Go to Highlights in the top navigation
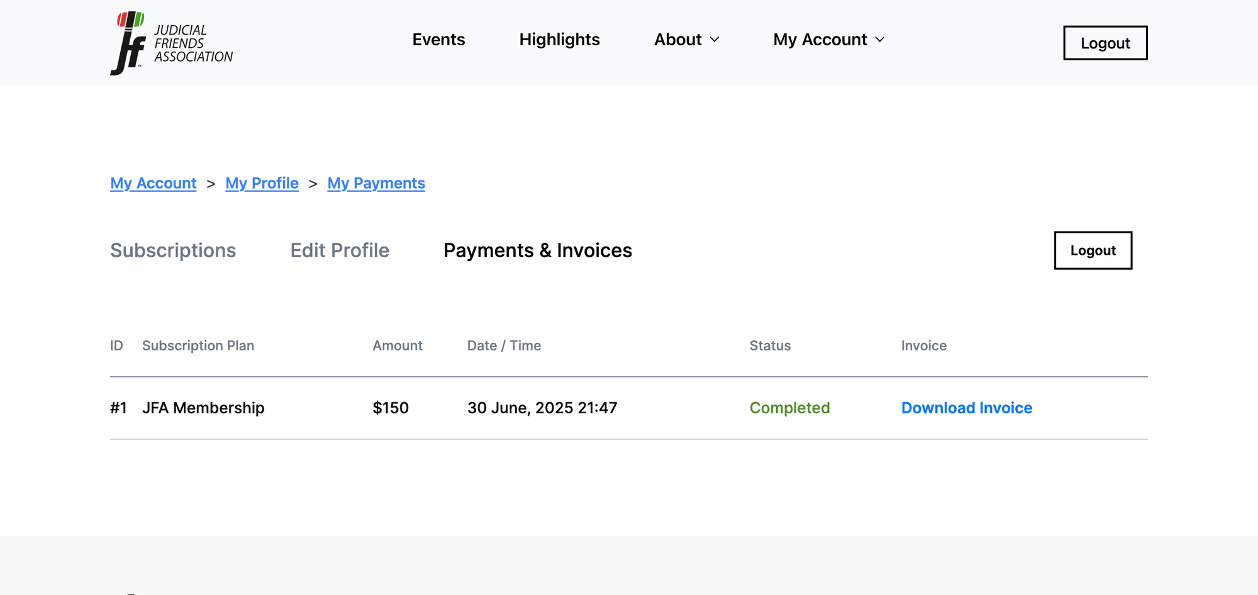The height and width of the screenshot is (595, 1258). [559, 40]
